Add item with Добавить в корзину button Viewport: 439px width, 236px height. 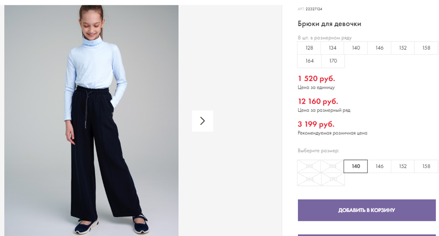367,210
